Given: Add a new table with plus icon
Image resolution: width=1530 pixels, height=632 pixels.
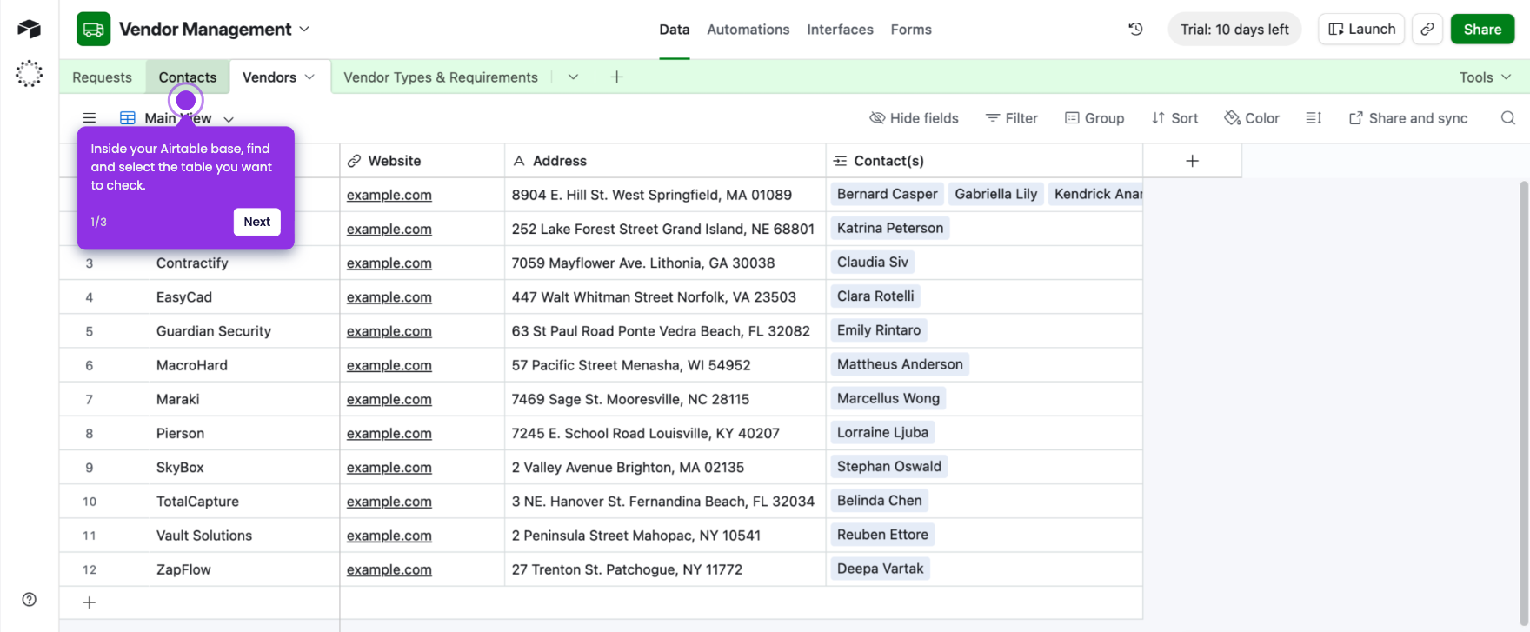Looking at the screenshot, I should (x=616, y=77).
